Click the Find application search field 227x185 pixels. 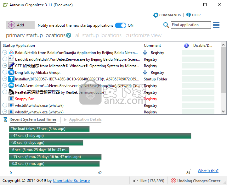191,25
